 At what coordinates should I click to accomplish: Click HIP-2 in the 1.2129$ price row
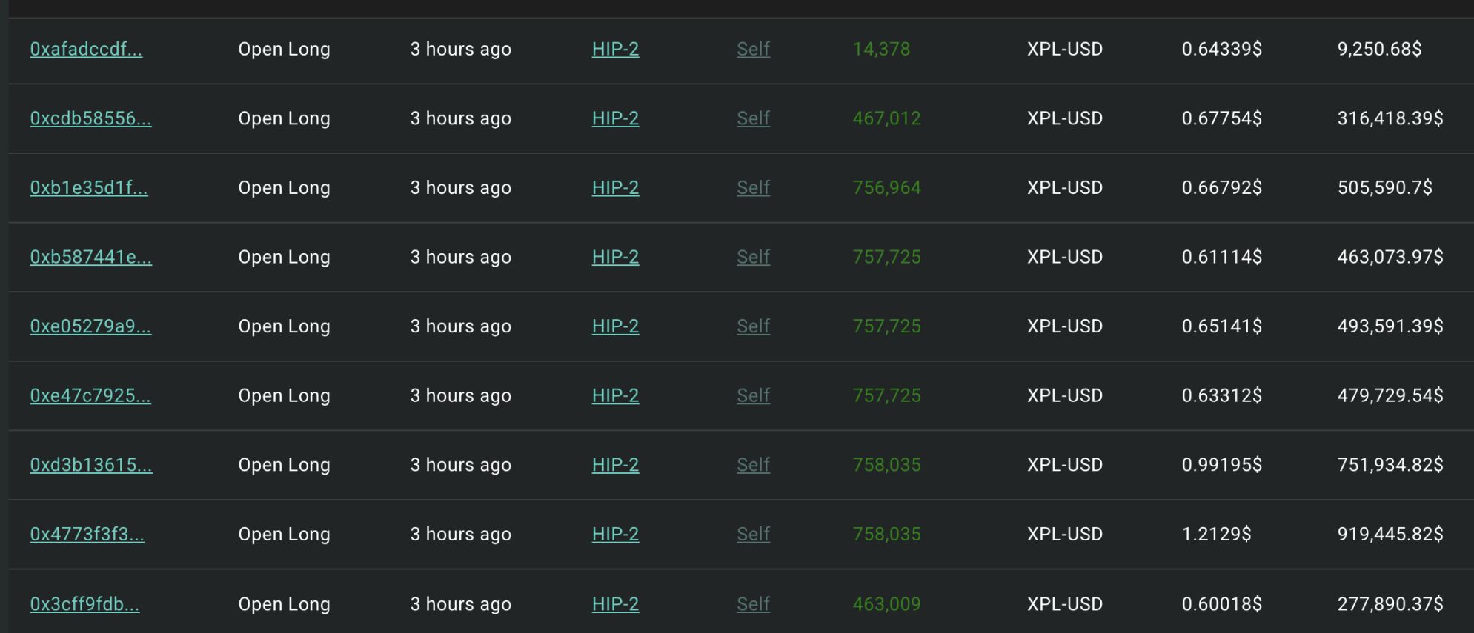(615, 535)
